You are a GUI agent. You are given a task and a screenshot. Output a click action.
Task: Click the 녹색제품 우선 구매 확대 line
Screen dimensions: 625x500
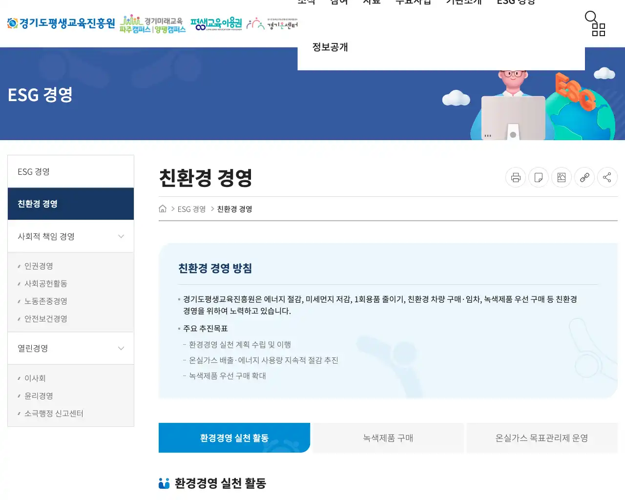tap(228, 375)
